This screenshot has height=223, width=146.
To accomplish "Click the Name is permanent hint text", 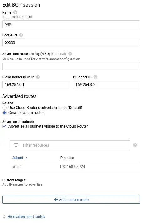I will [x=17, y=17].
